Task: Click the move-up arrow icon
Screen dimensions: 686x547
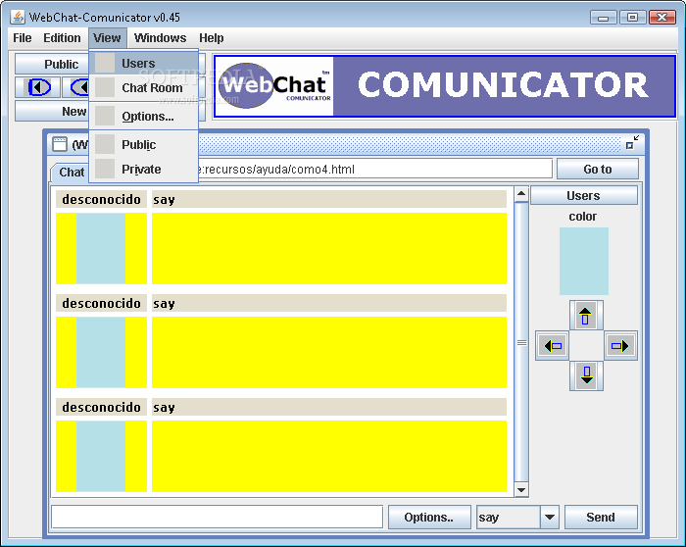Action: [586, 316]
